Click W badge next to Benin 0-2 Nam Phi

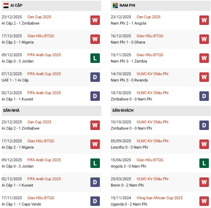[204, 182]
